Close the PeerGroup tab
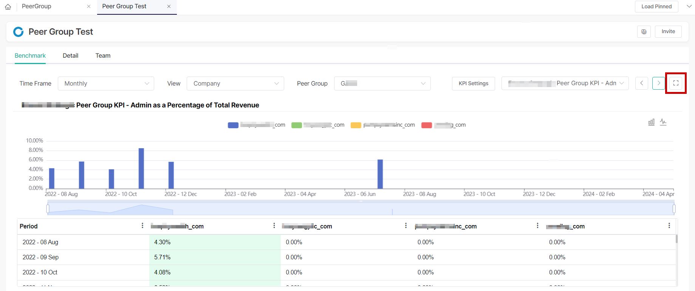This screenshot has width=695, height=291. tap(89, 6)
